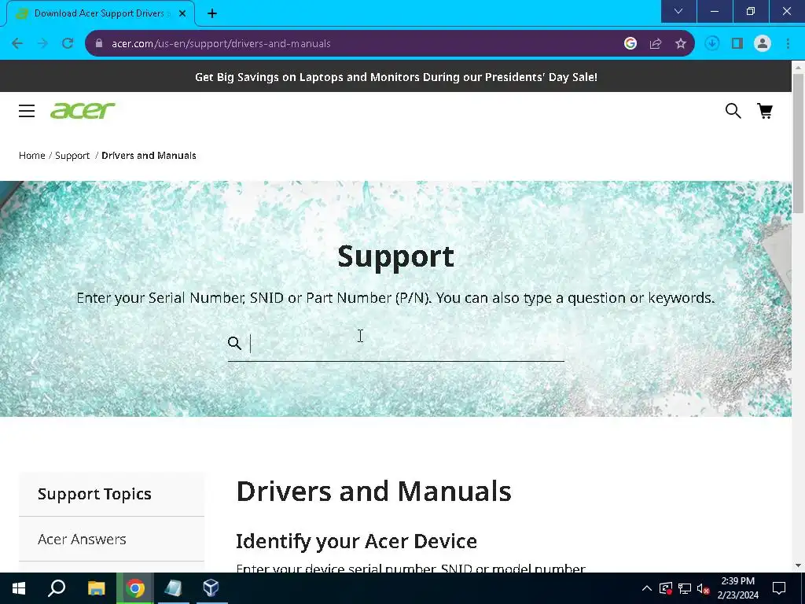Viewport: 805px width, 604px height.
Task: Open Chrome downloads icon
Action: (711, 44)
